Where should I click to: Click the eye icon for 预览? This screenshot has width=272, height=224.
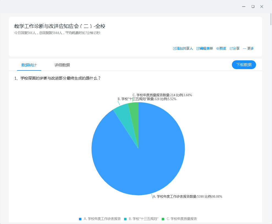pos(218,49)
